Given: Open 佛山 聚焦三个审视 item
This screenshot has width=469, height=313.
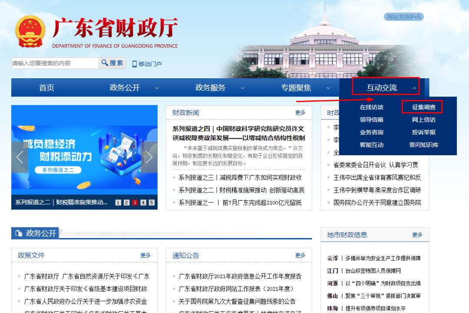Looking at the screenshot, I should [374, 296].
